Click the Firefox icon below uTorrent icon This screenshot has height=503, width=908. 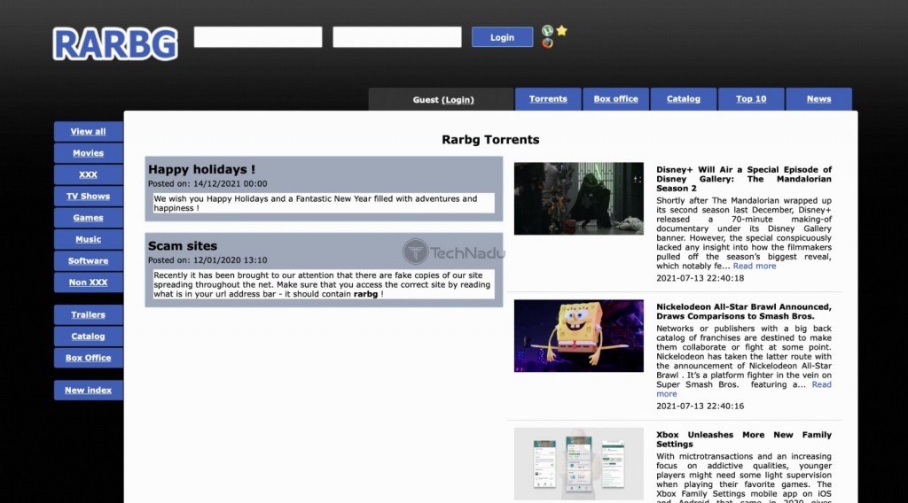click(x=547, y=43)
